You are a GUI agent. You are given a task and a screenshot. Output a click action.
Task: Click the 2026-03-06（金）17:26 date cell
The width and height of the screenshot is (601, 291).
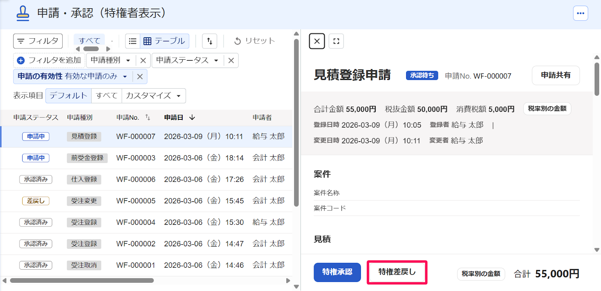pos(204,179)
